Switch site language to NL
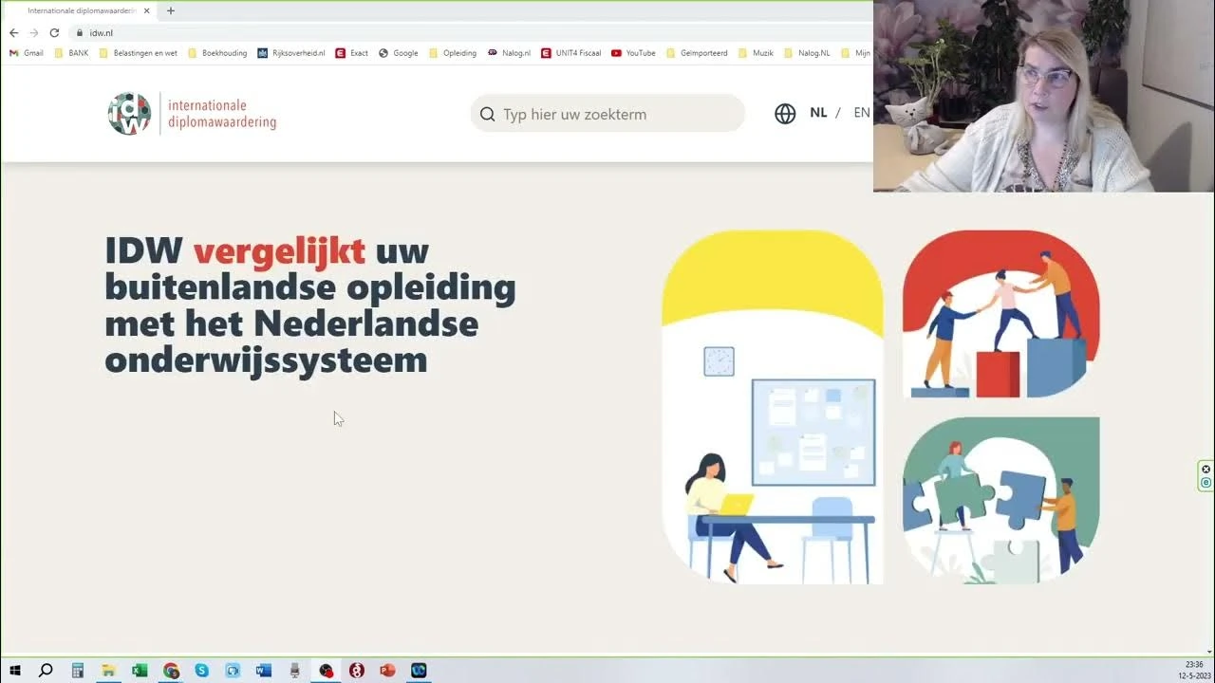 pos(818,113)
